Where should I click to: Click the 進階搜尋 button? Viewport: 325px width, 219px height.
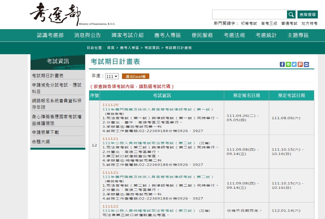coord(308,15)
